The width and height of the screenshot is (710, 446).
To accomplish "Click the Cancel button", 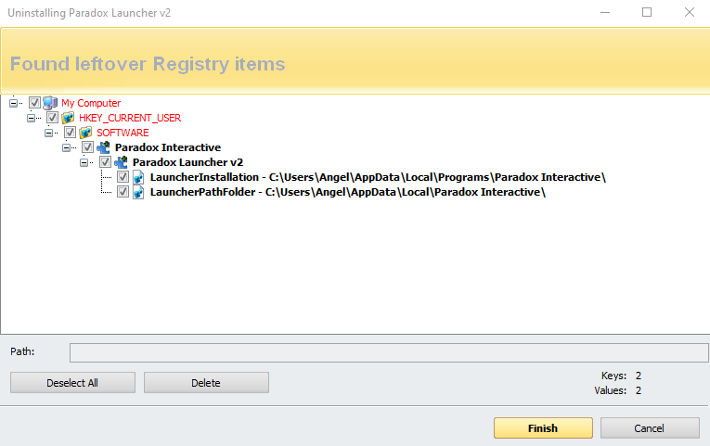I will pos(650,427).
